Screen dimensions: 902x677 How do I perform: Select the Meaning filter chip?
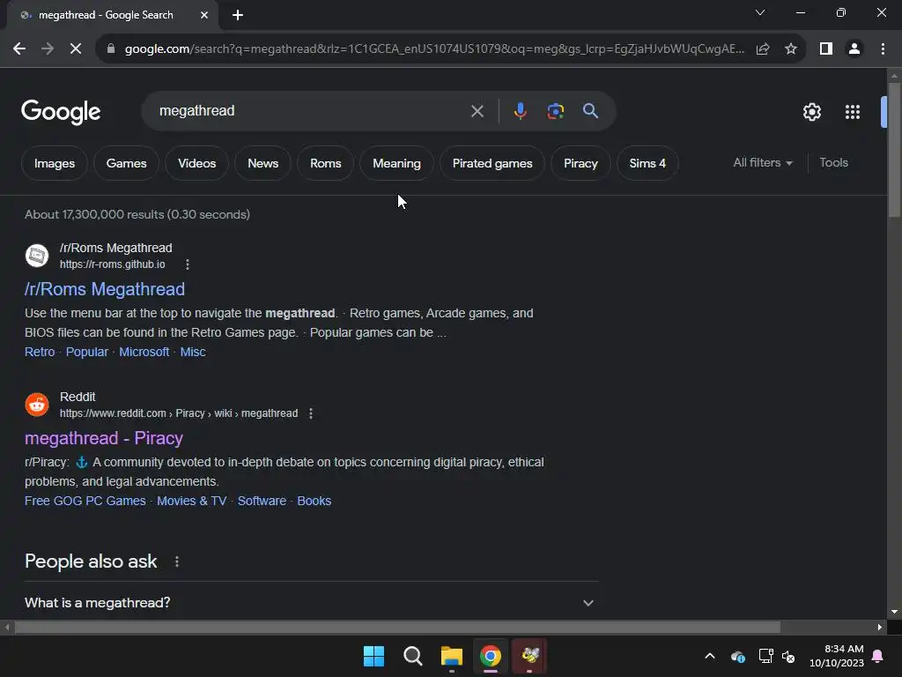(397, 163)
